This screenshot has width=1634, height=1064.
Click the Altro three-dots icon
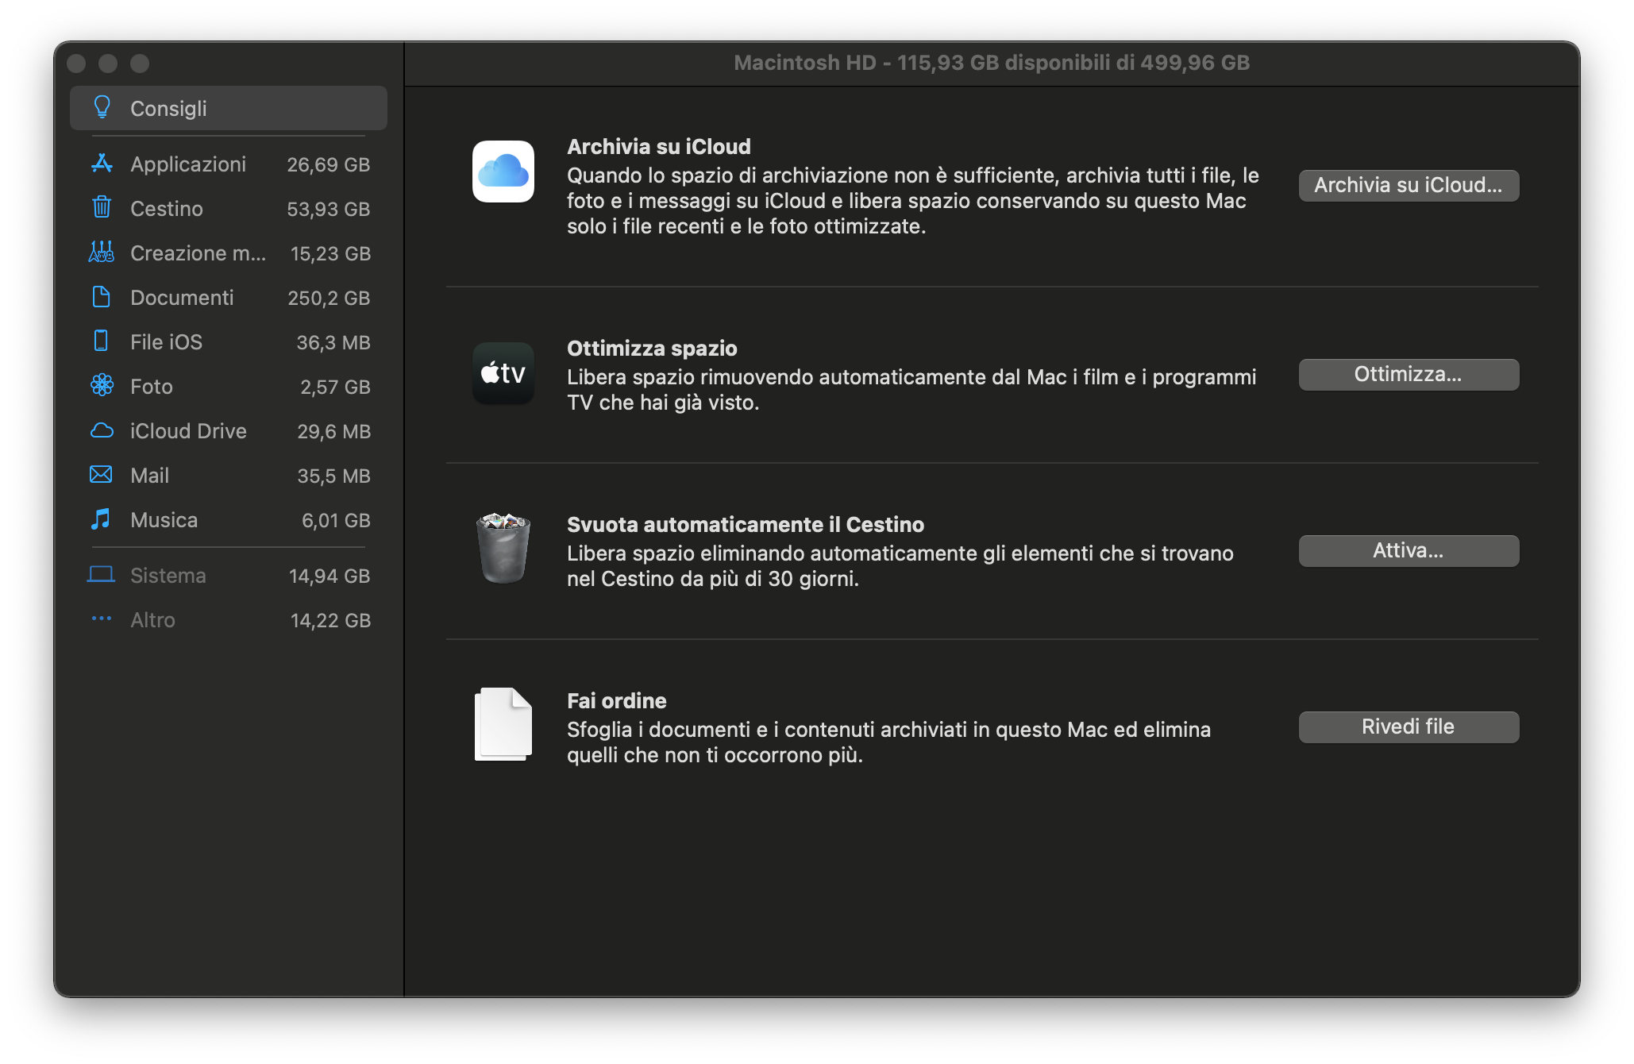[x=102, y=618]
